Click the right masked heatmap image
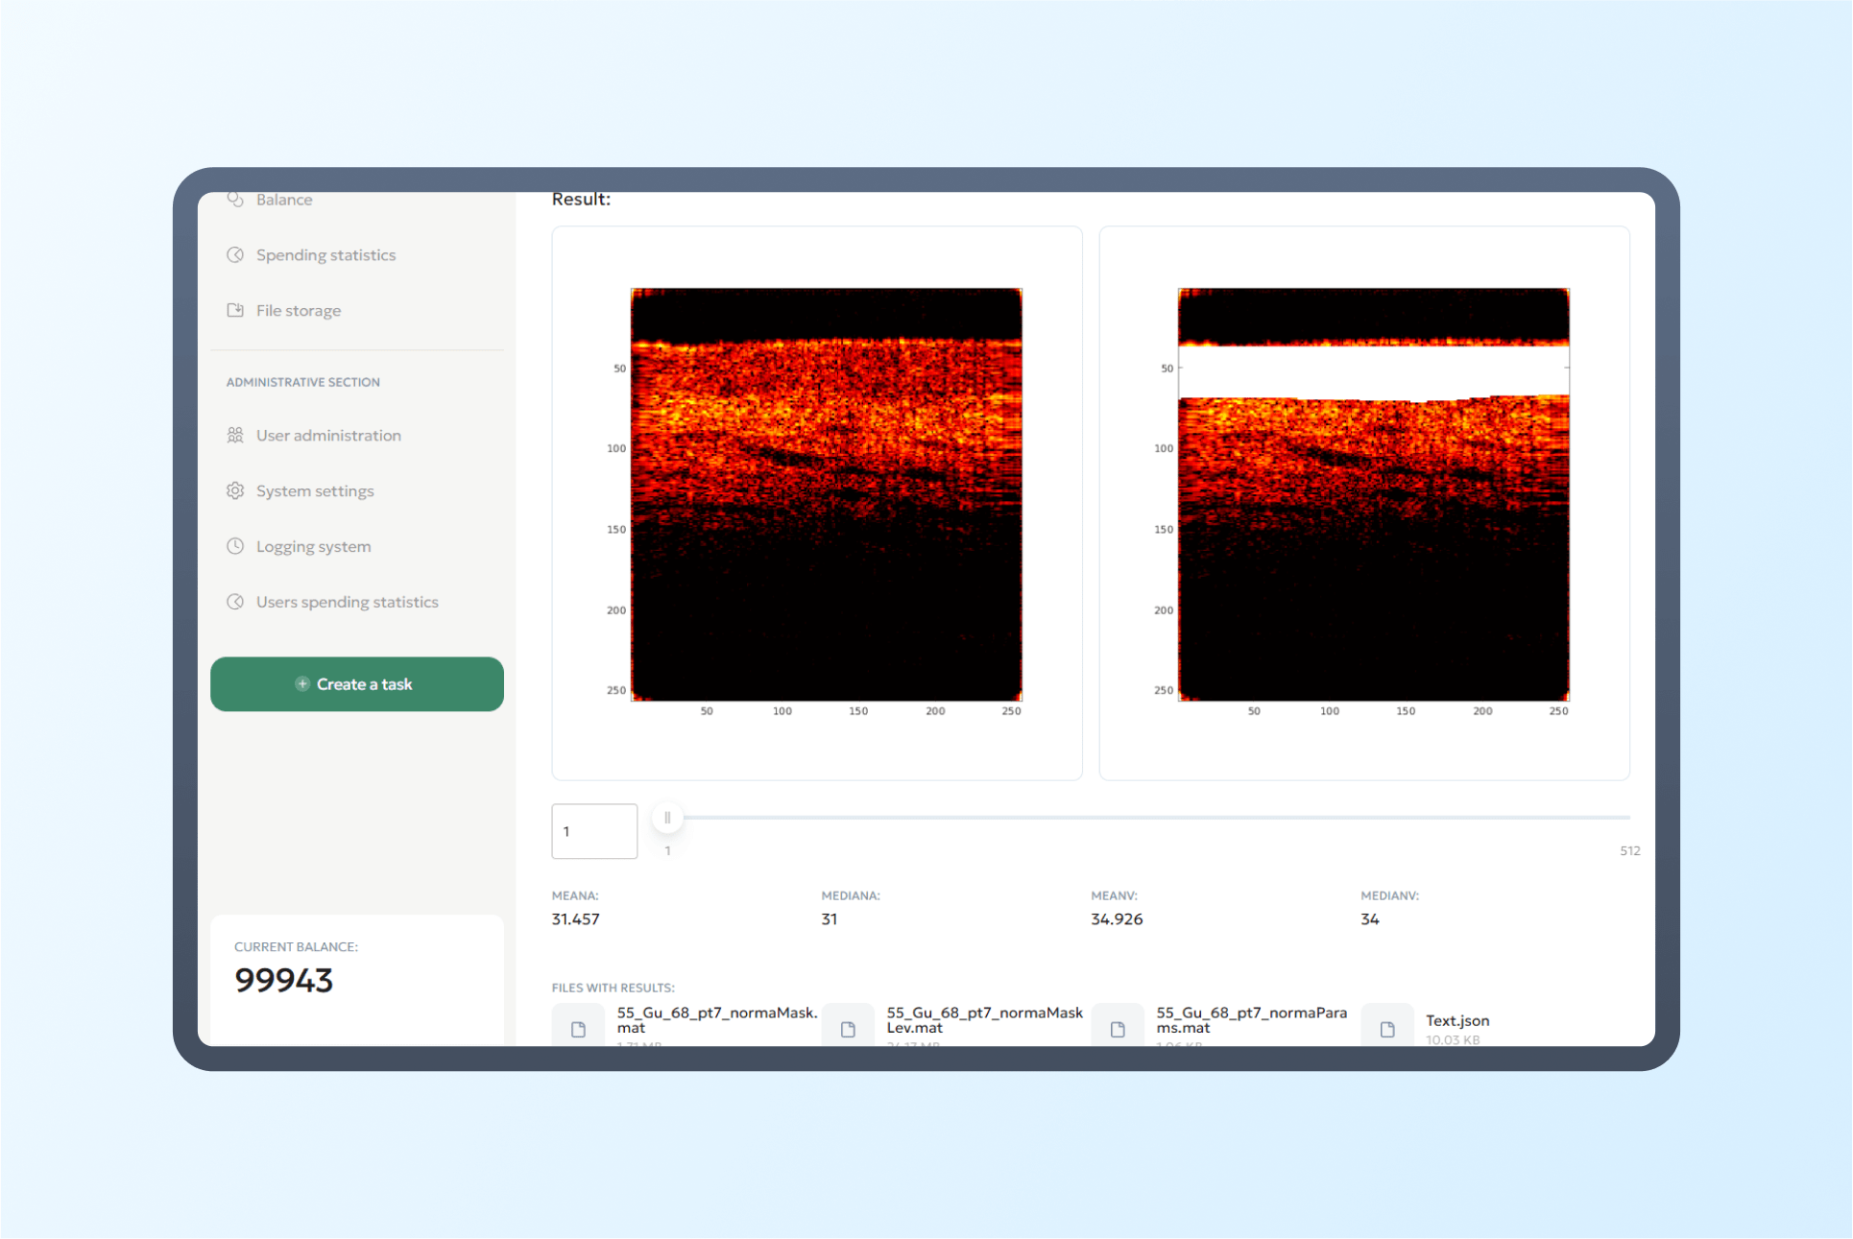The height and width of the screenshot is (1239, 1853). pos(1373,494)
